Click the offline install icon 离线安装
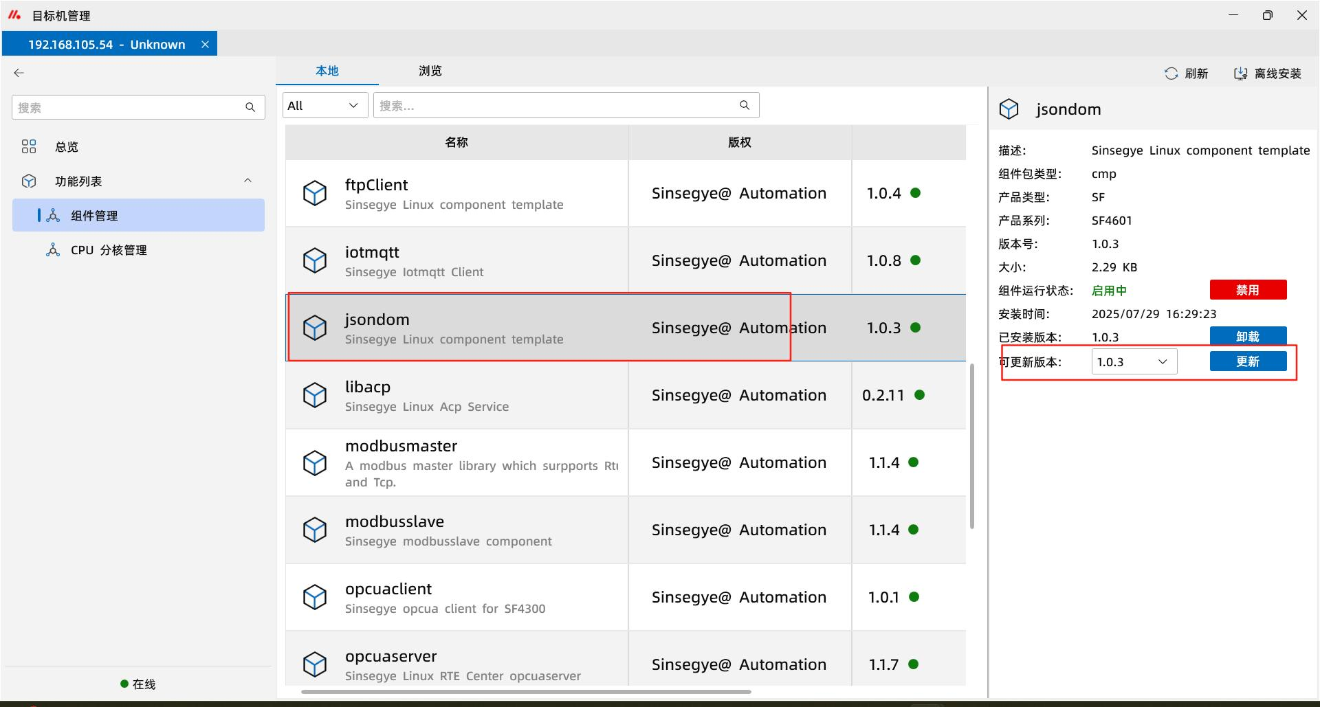The height and width of the screenshot is (707, 1320). pos(1240,74)
